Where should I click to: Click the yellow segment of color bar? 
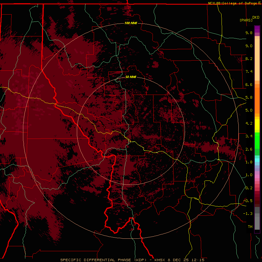click(257, 125)
